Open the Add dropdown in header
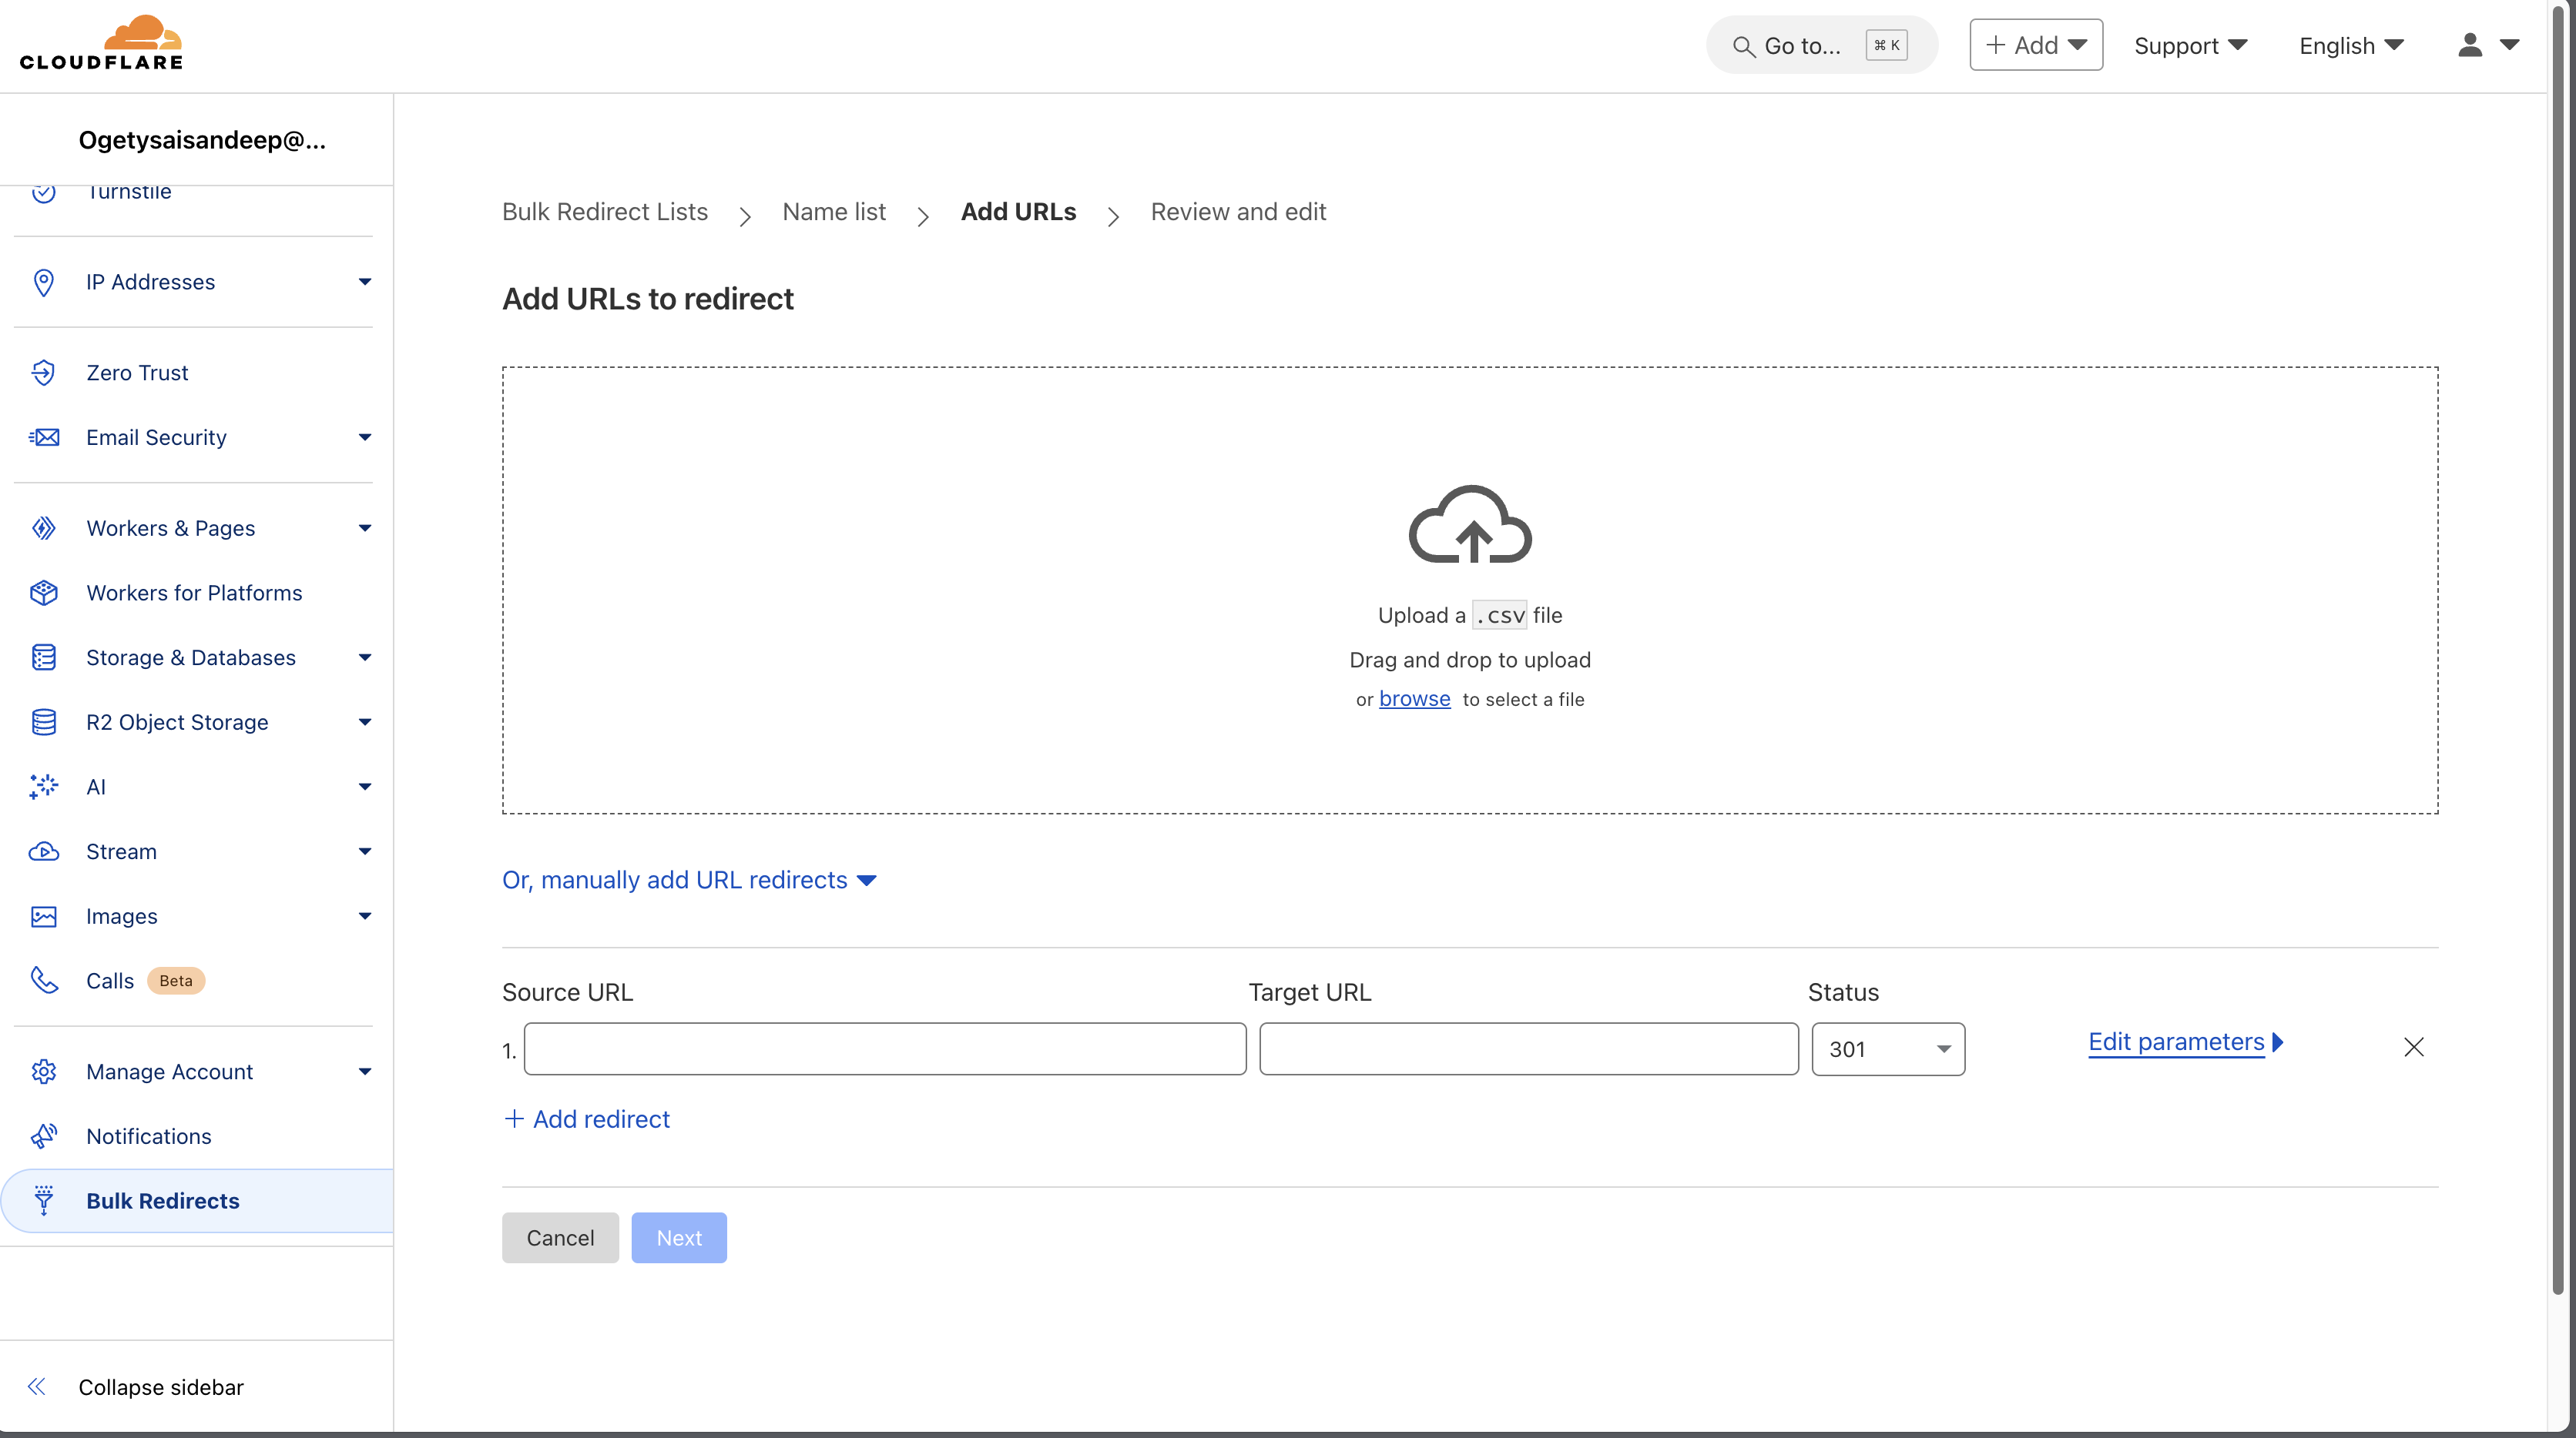2576x1438 pixels. click(2035, 45)
